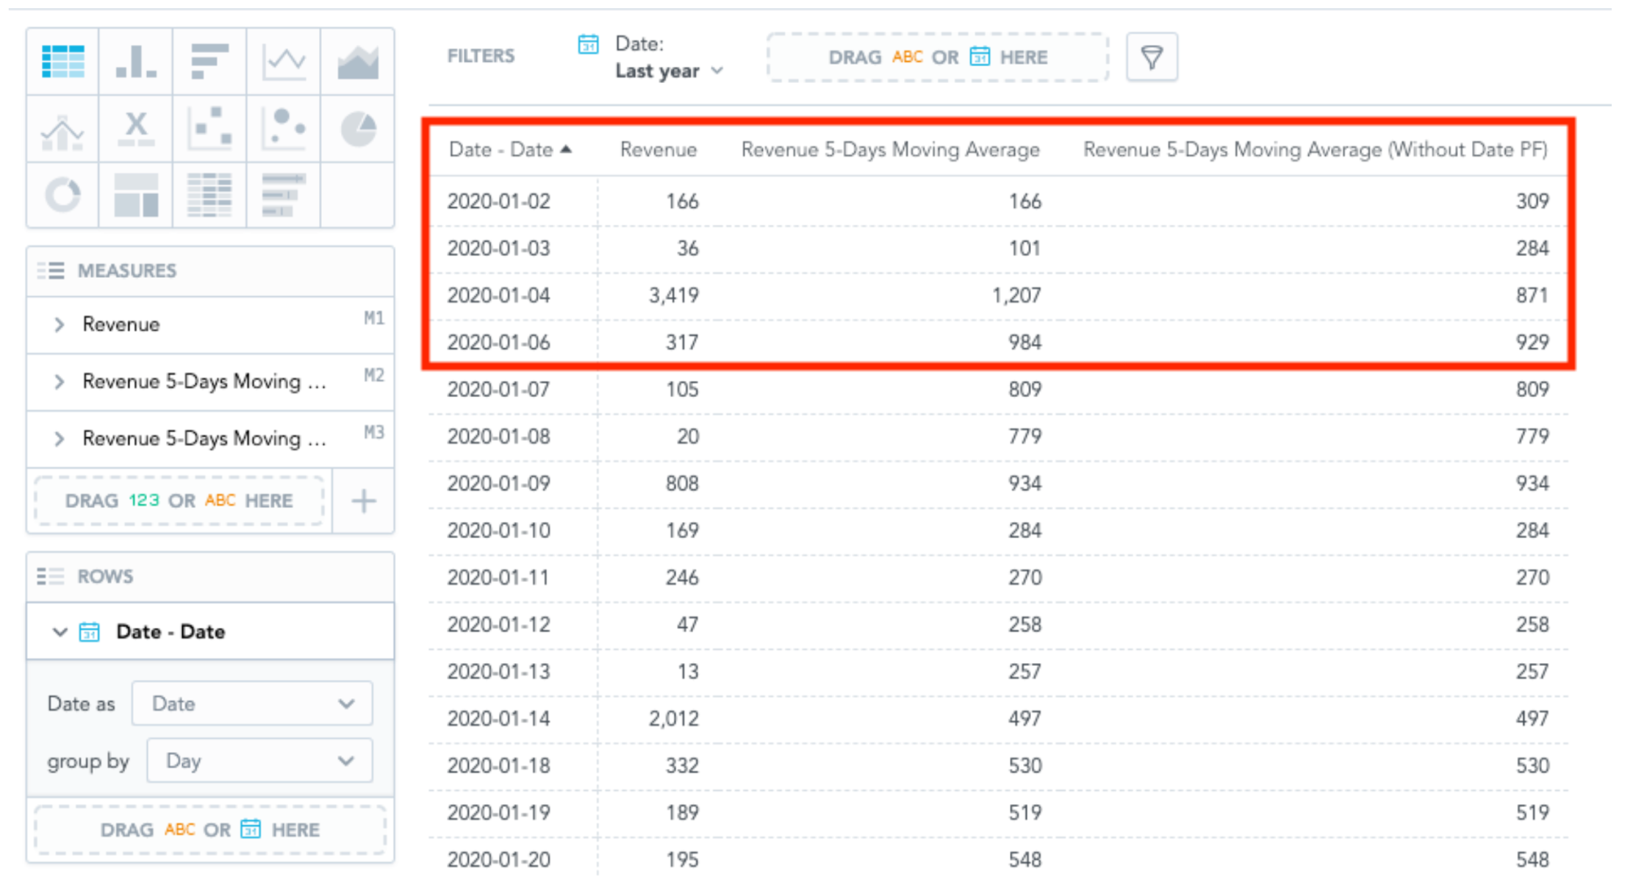This screenshot has width=1633, height=885.
Task: Expand the Revenue 5-Days Moving M2 measure
Action: tap(60, 381)
